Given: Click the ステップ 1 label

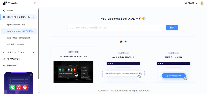Looking at the screenshot, I should point(73,52).
